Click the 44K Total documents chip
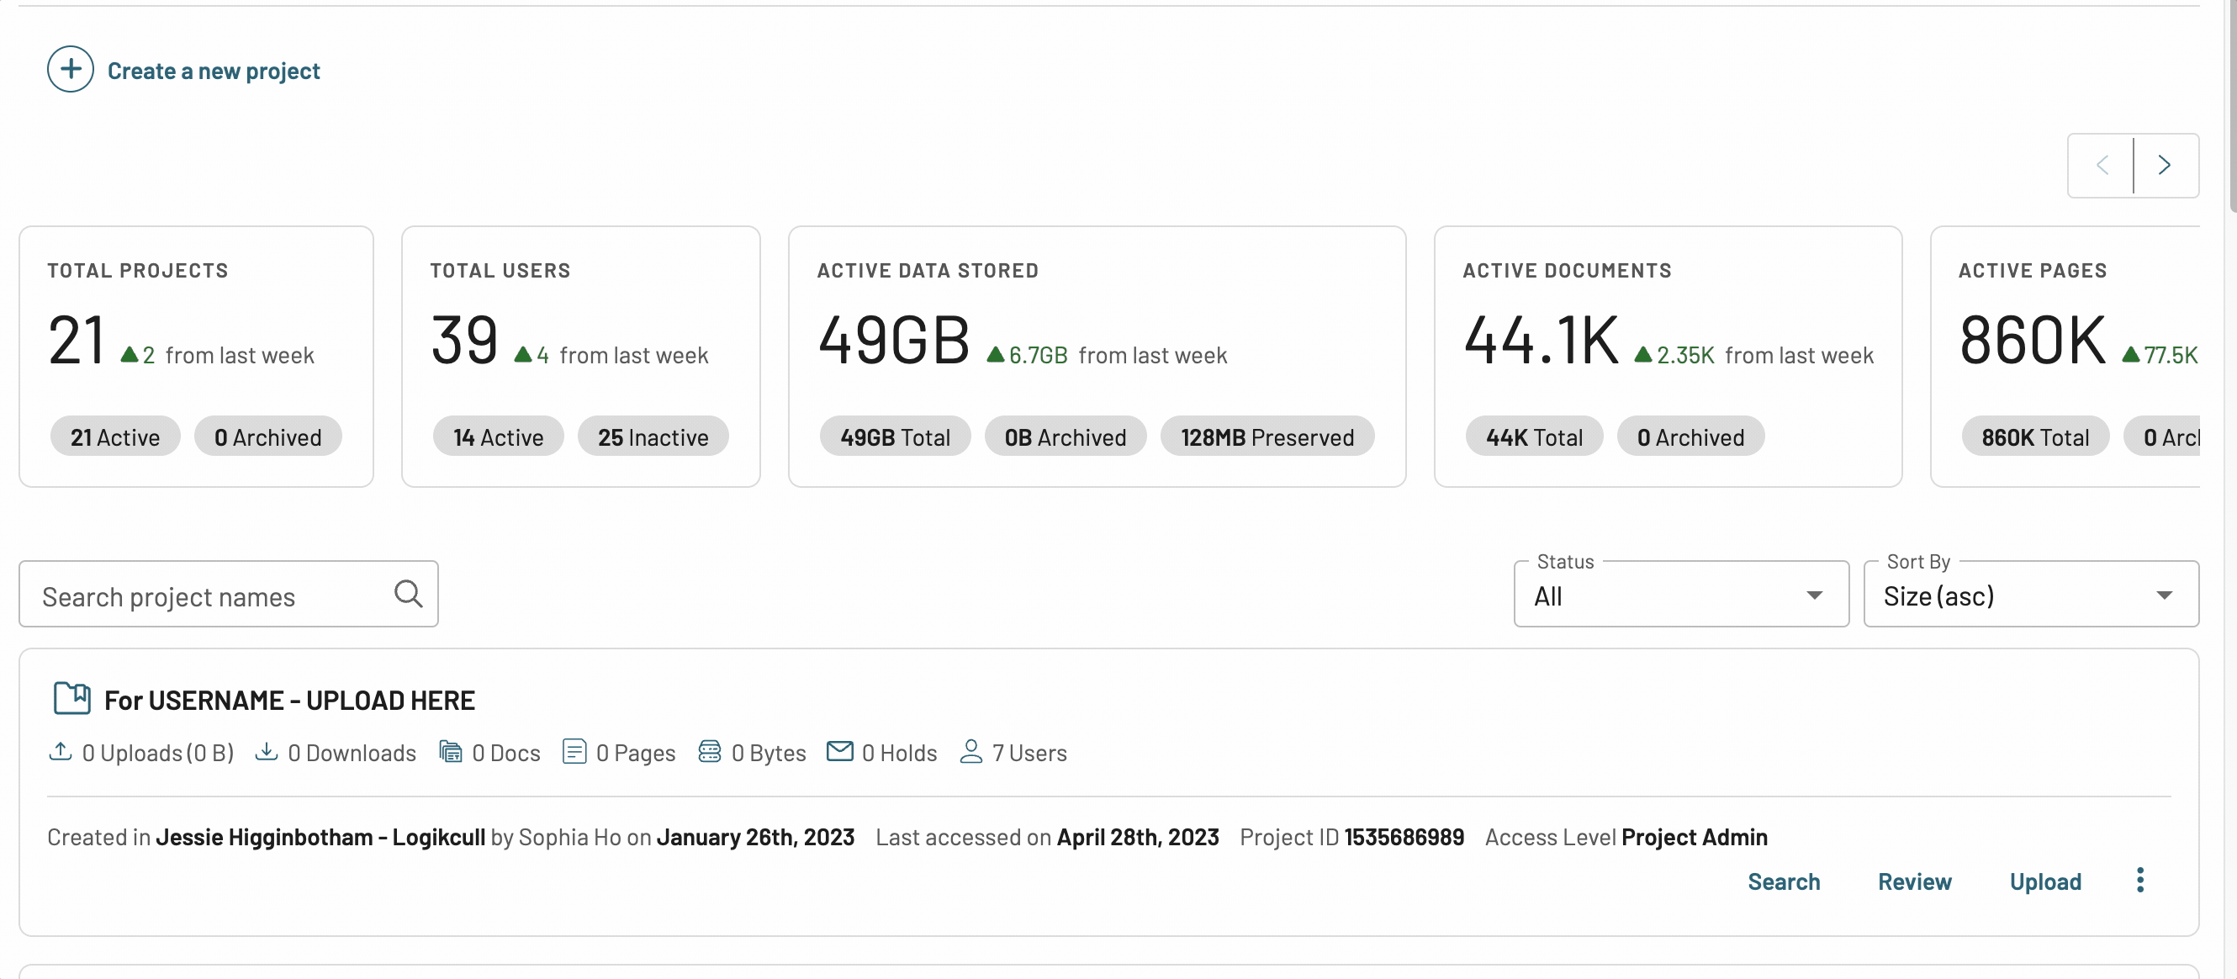2237x979 pixels. pyautogui.click(x=1535, y=436)
